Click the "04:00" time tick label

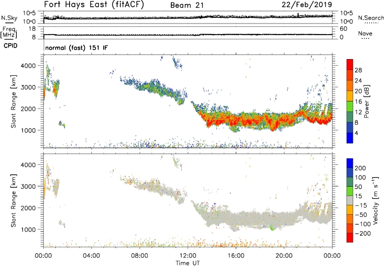[x=91, y=256]
